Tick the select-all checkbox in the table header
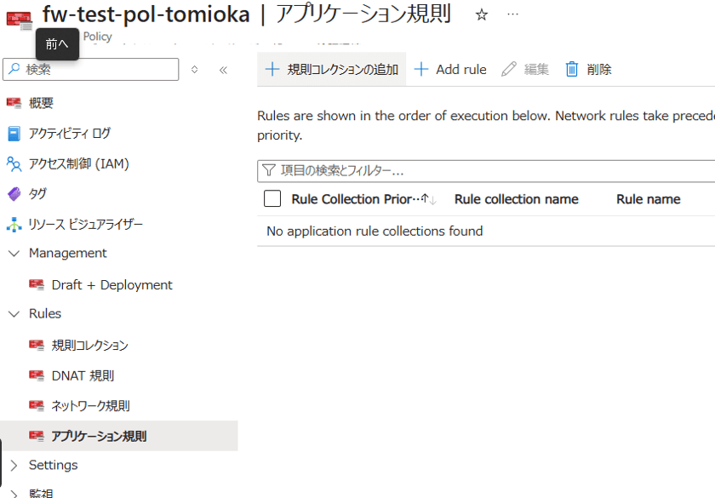715x498 pixels. click(x=272, y=199)
